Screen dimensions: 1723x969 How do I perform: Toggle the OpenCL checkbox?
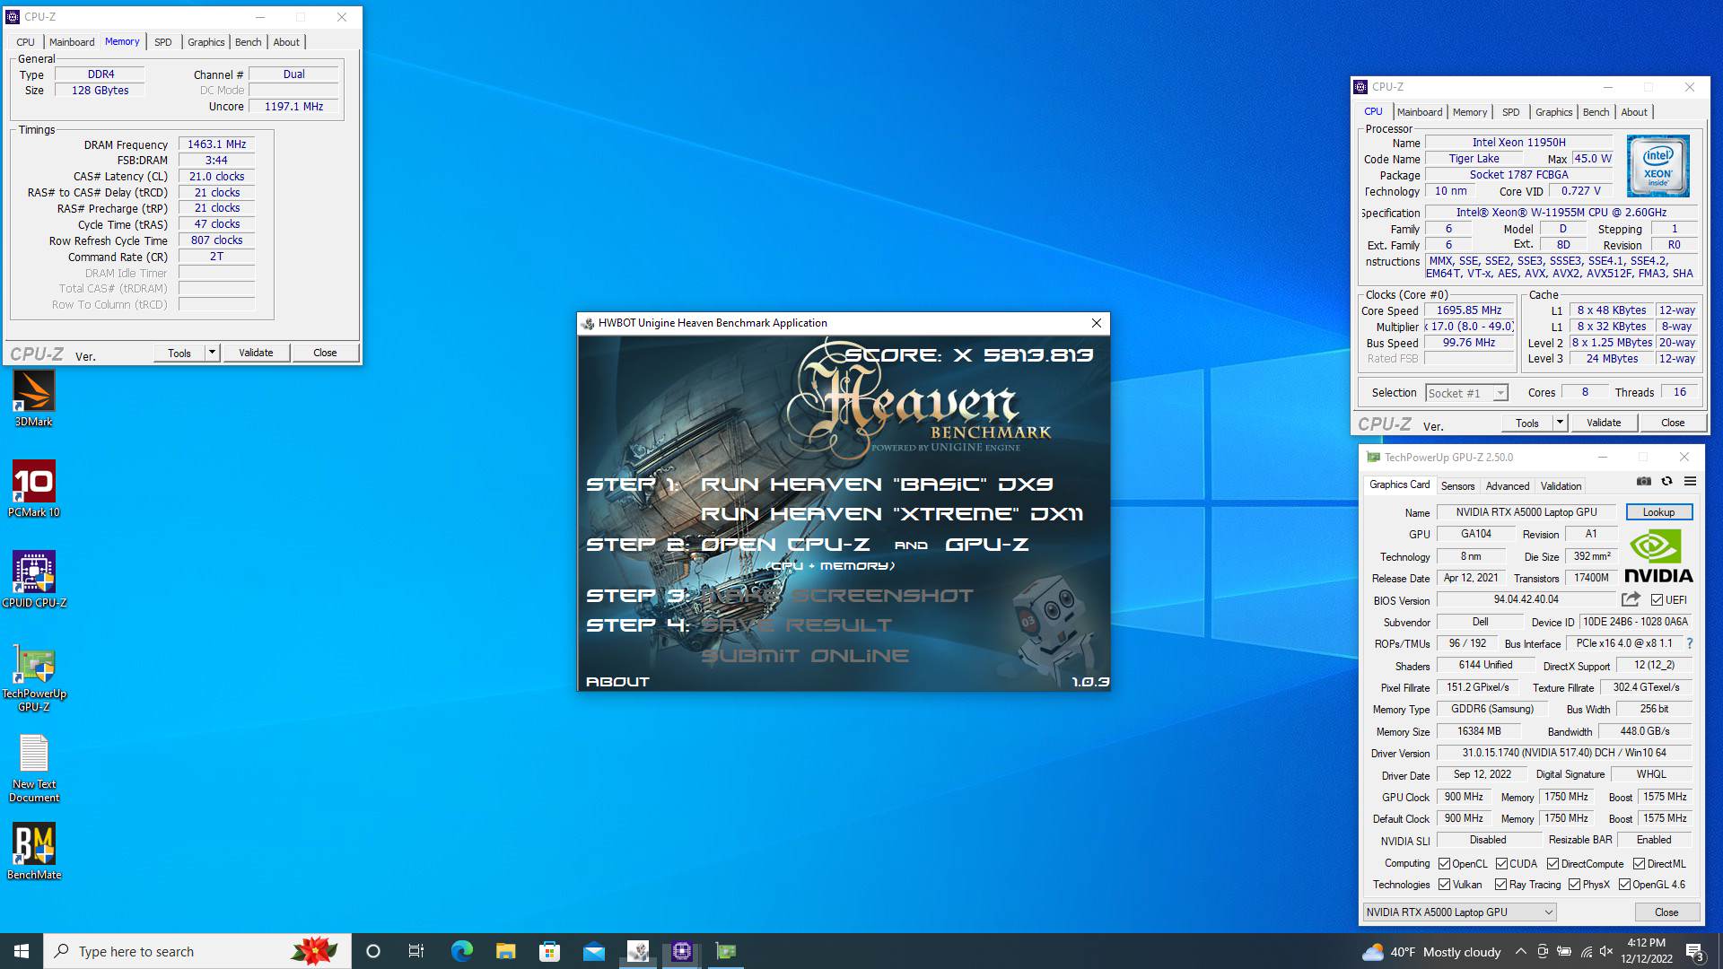point(1444,863)
